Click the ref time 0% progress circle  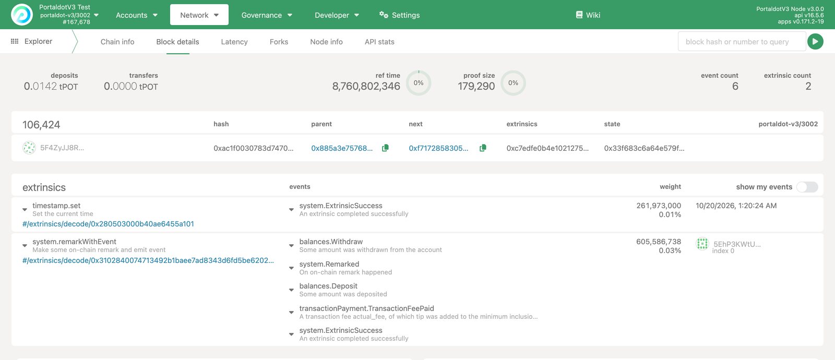[x=419, y=83]
